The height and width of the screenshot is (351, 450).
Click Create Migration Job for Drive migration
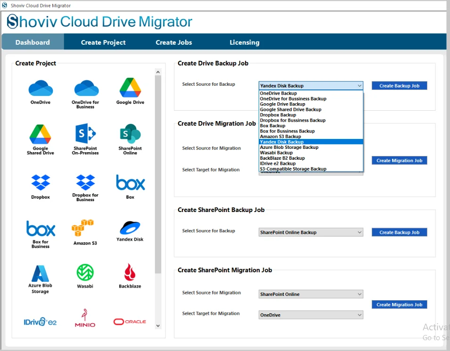pyautogui.click(x=399, y=161)
